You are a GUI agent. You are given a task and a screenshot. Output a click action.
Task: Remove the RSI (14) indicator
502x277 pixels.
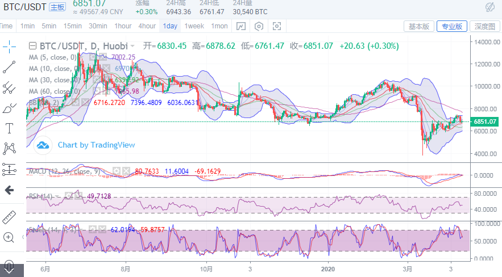pos(78,196)
